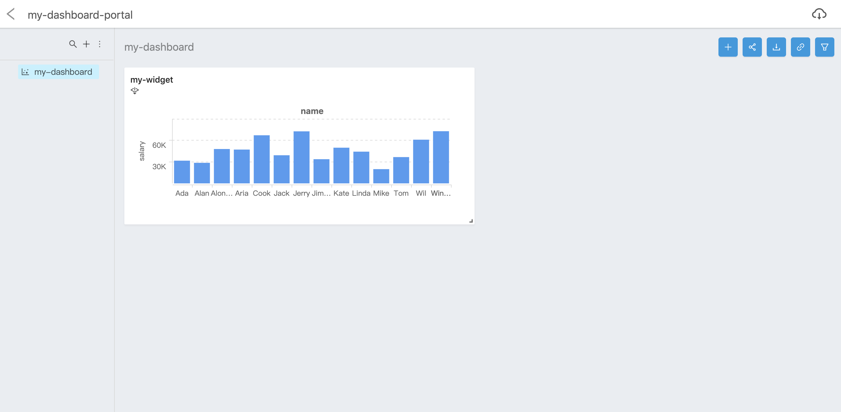The width and height of the screenshot is (841, 412).
Task: Click the blue download button
Action: pyautogui.click(x=776, y=47)
